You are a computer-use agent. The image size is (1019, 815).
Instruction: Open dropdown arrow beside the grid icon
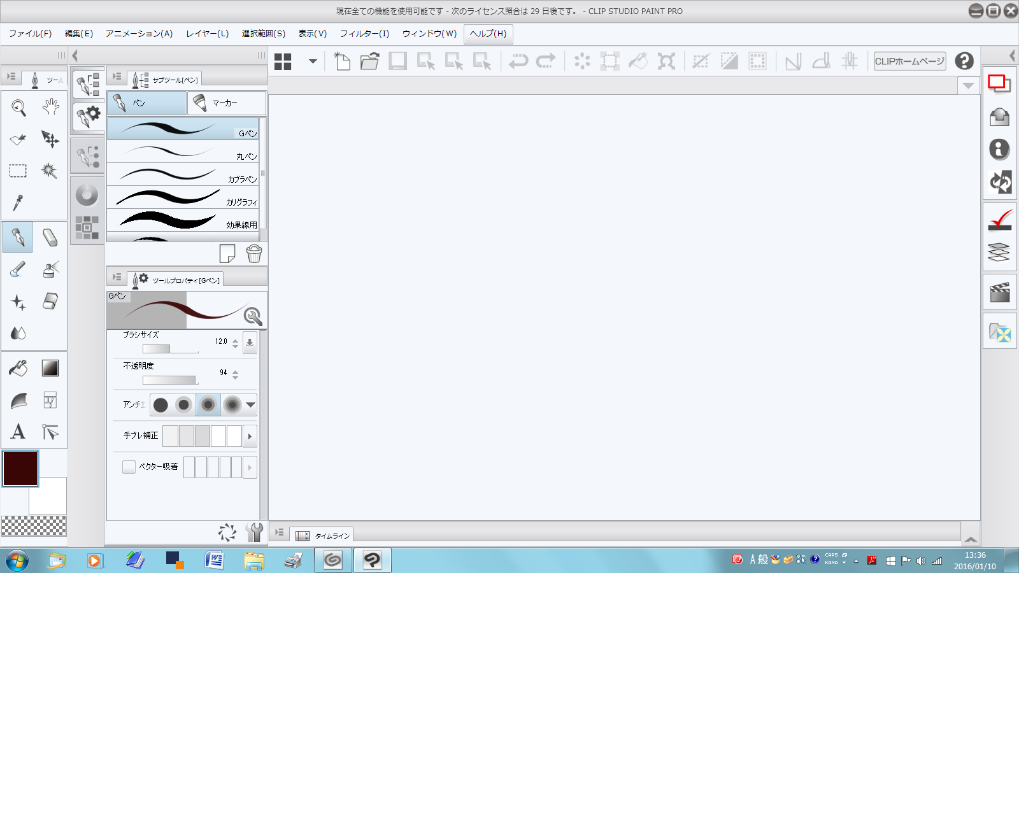coord(313,62)
